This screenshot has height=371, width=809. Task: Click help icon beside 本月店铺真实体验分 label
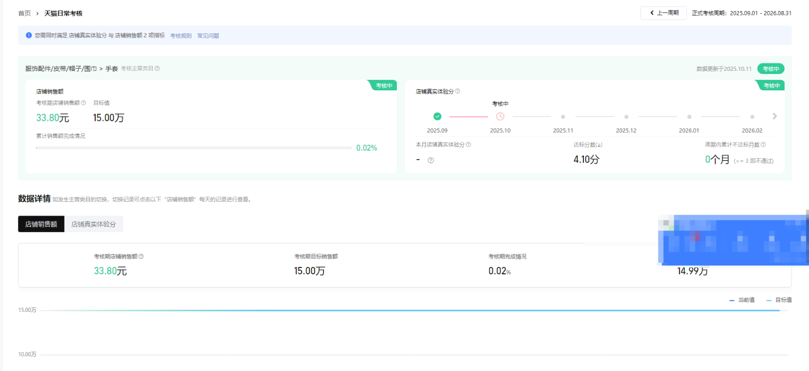pyautogui.click(x=468, y=145)
